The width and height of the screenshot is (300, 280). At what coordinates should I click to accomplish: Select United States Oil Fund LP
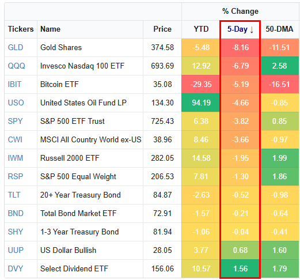pyautogui.click(x=83, y=103)
